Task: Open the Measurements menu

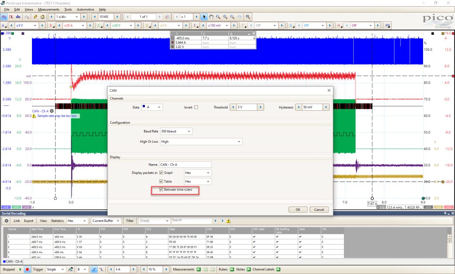Action: pyautogui.click(x=48, y=9)
